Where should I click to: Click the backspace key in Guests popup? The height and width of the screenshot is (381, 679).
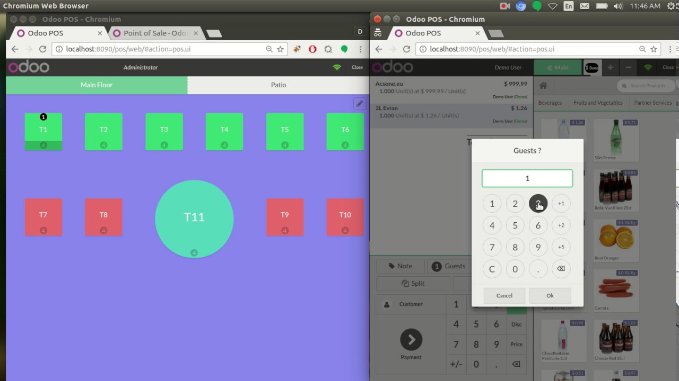(561, 269)
